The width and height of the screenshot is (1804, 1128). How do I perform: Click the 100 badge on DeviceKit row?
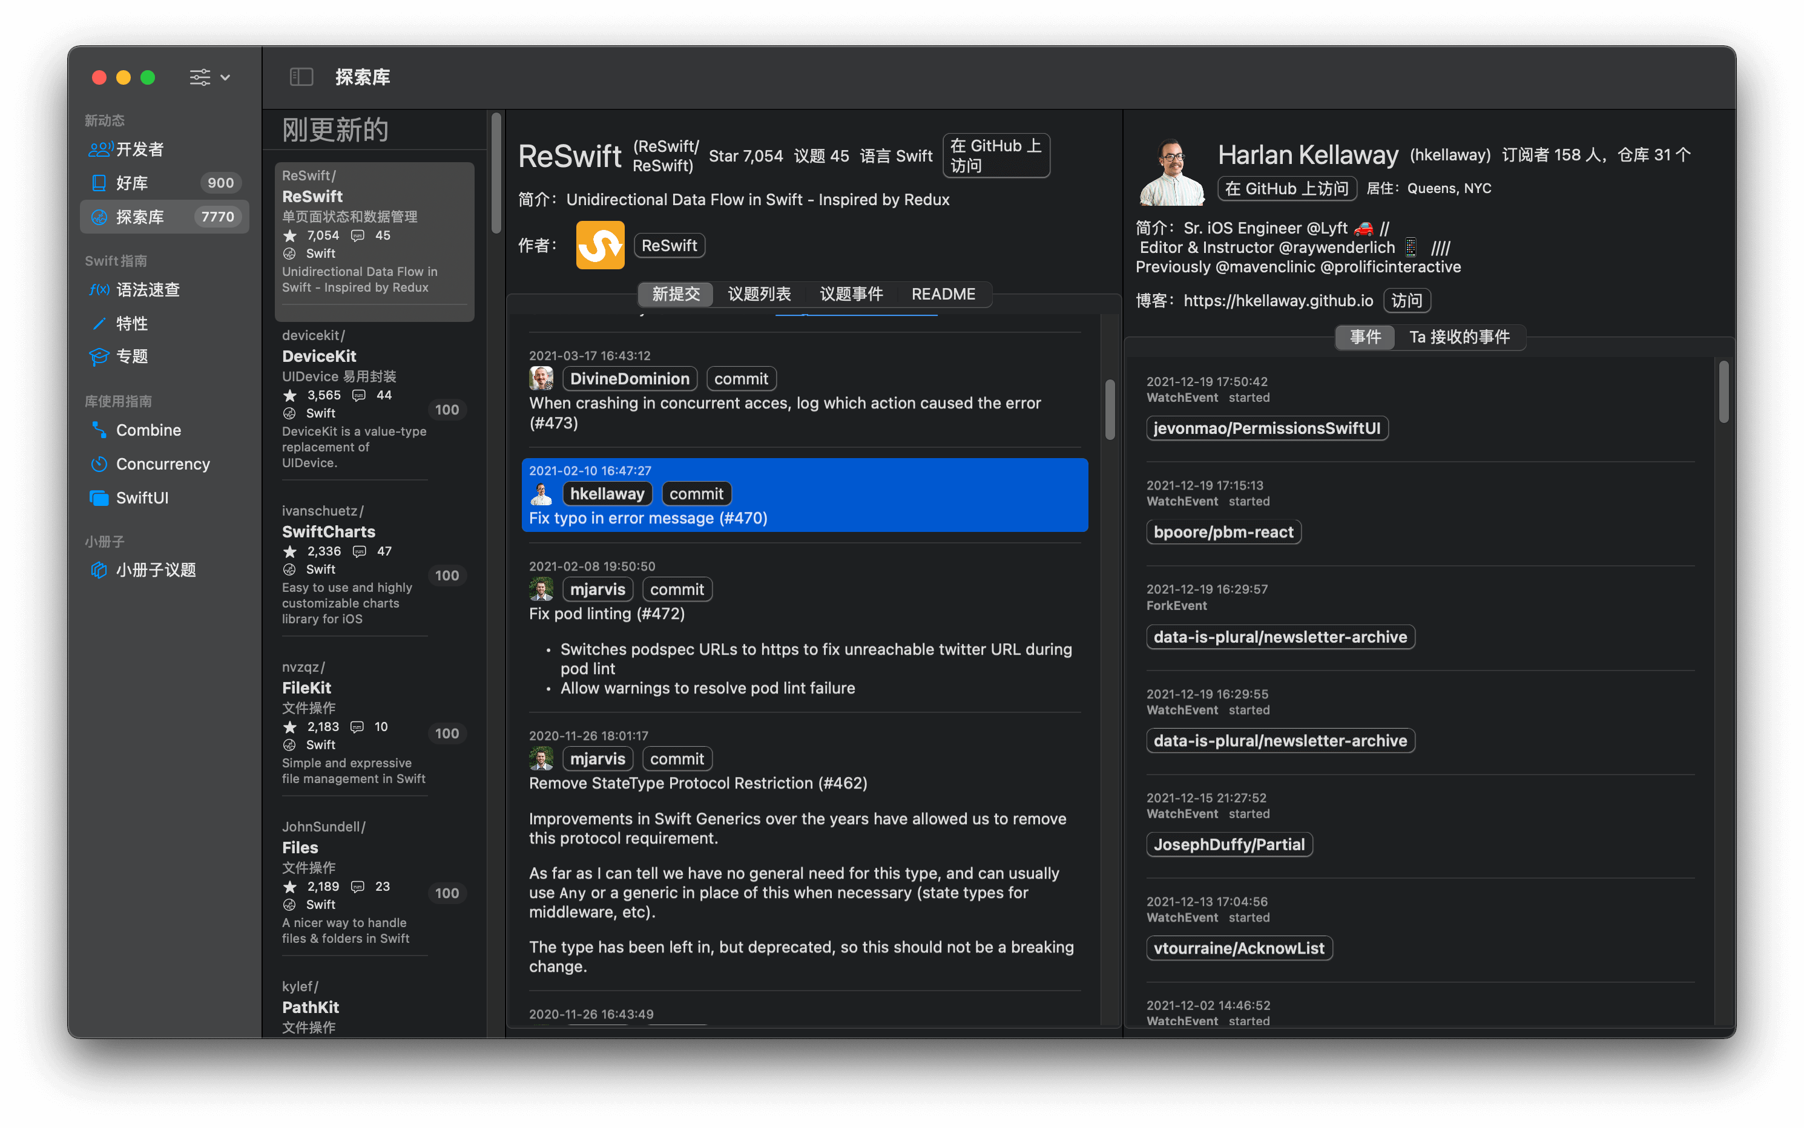pyautogui.click(x=447, y=410)
